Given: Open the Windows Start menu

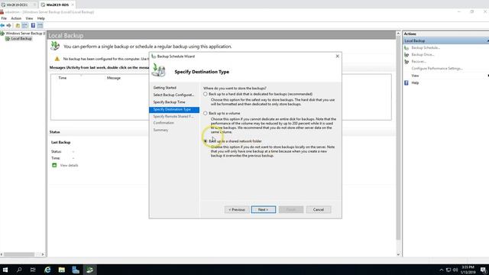Looking at the screenshot, I should 5,270.
